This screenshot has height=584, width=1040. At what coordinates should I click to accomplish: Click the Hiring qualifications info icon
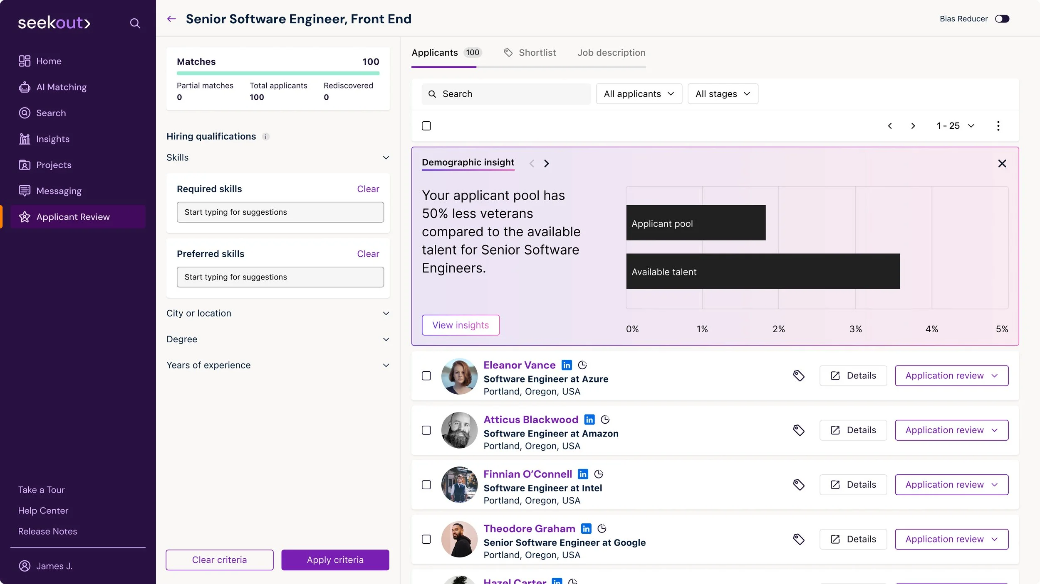pyautogui.click(x=266, y=137)
